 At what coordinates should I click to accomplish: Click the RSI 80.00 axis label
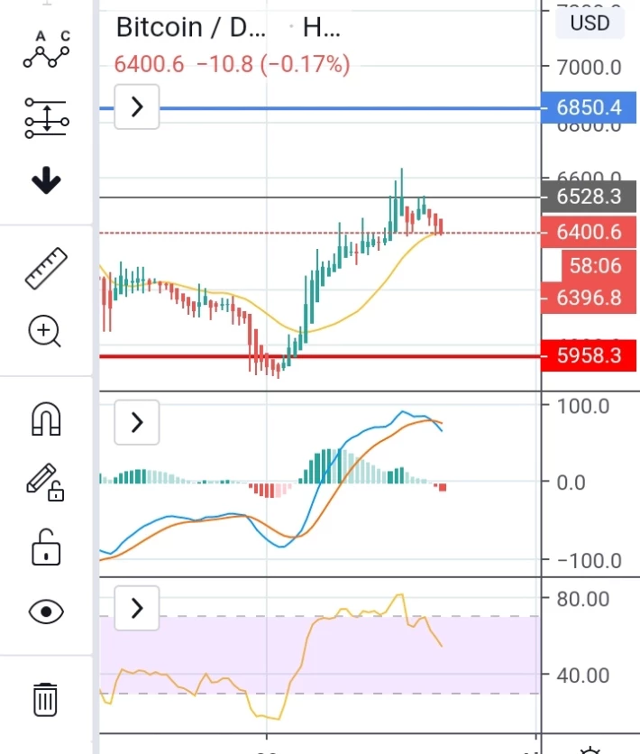[583, 599]
